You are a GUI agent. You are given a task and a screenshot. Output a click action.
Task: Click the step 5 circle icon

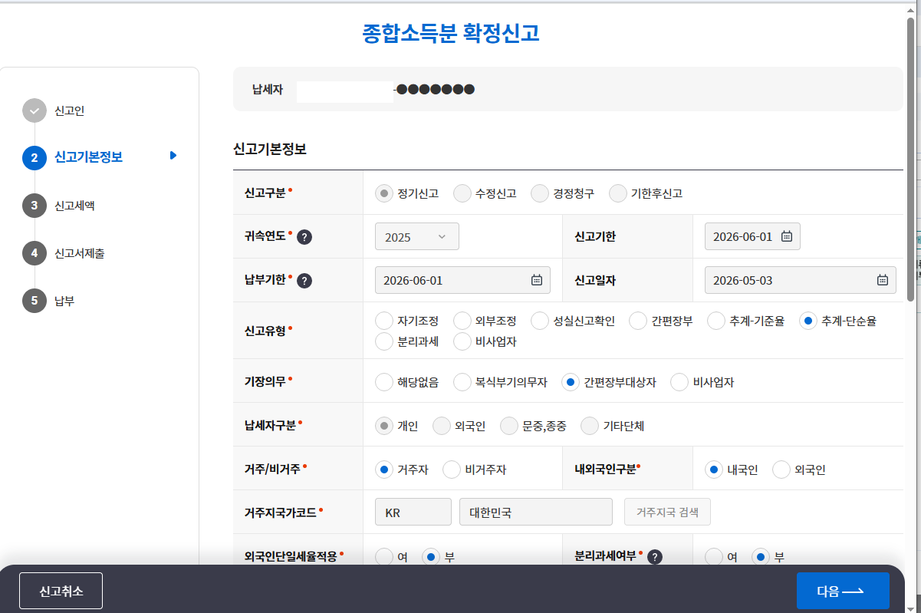coord(35,301)
